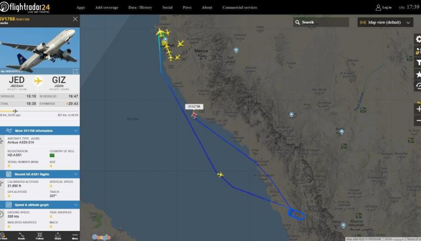Click the Follow aircraft icon

click(40, 236)
